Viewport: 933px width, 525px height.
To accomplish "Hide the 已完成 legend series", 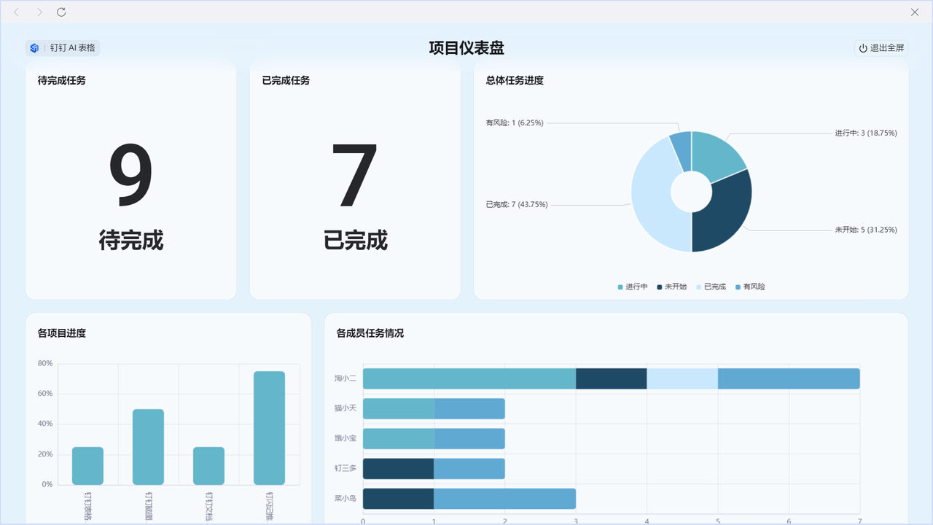I will pyautogui.click(x=711, y=287).
